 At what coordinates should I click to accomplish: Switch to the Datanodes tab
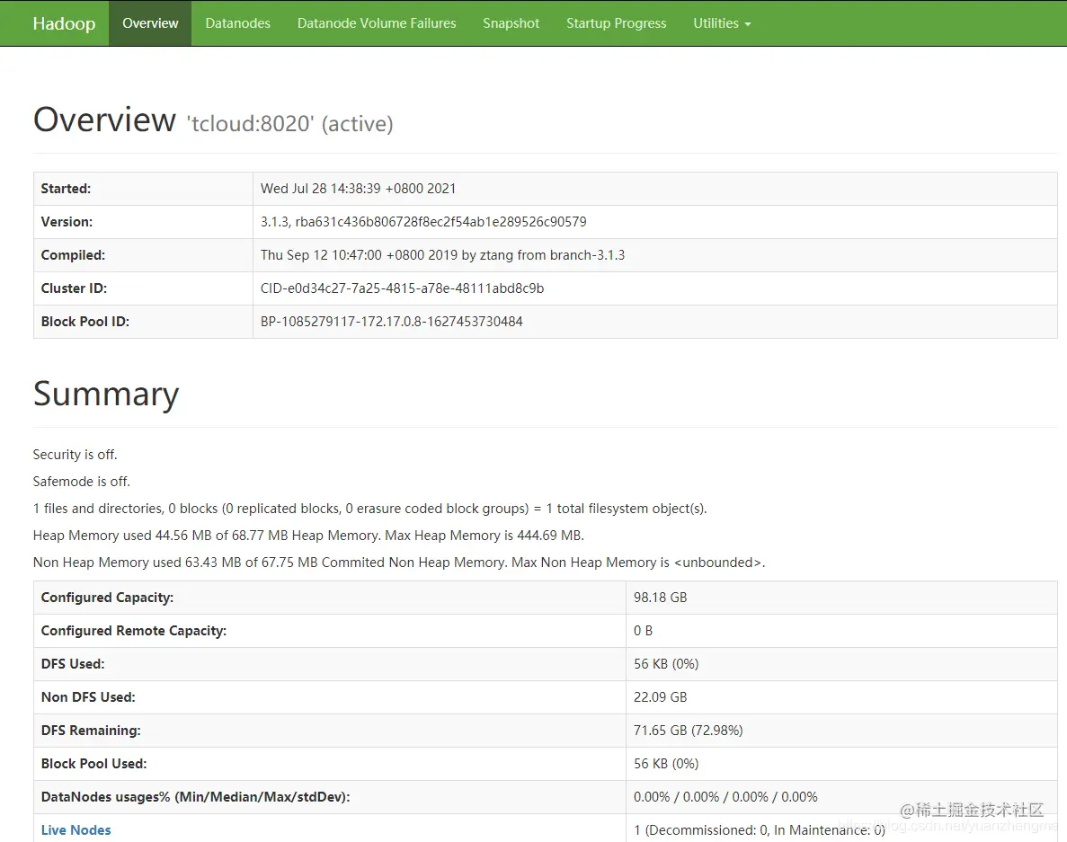(x=237, y=23)
